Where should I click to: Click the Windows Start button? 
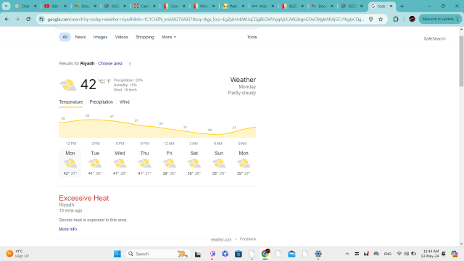coord(117,254)
